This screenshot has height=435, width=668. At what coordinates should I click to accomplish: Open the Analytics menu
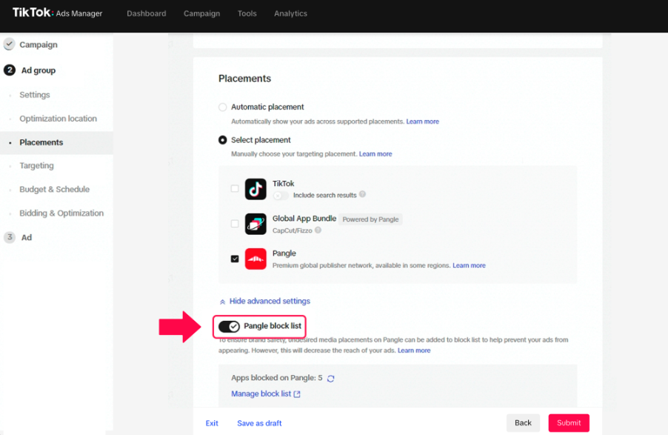point(290,13)
